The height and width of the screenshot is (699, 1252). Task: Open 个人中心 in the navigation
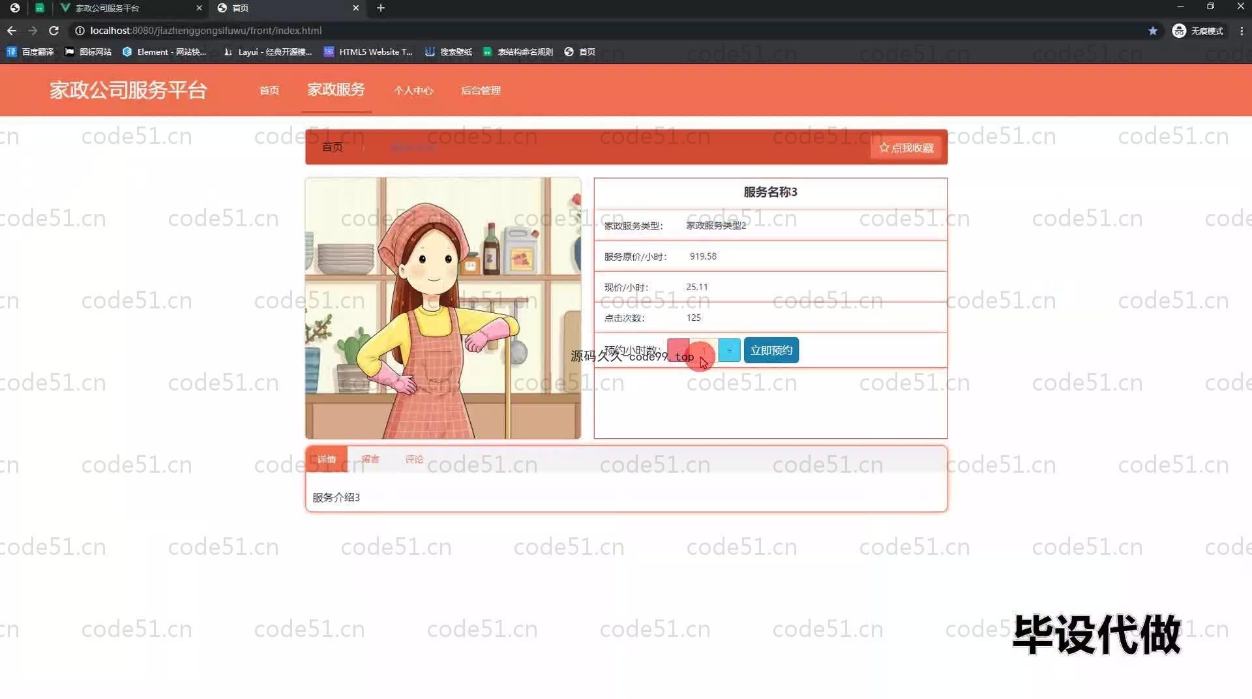click(413, 91)
